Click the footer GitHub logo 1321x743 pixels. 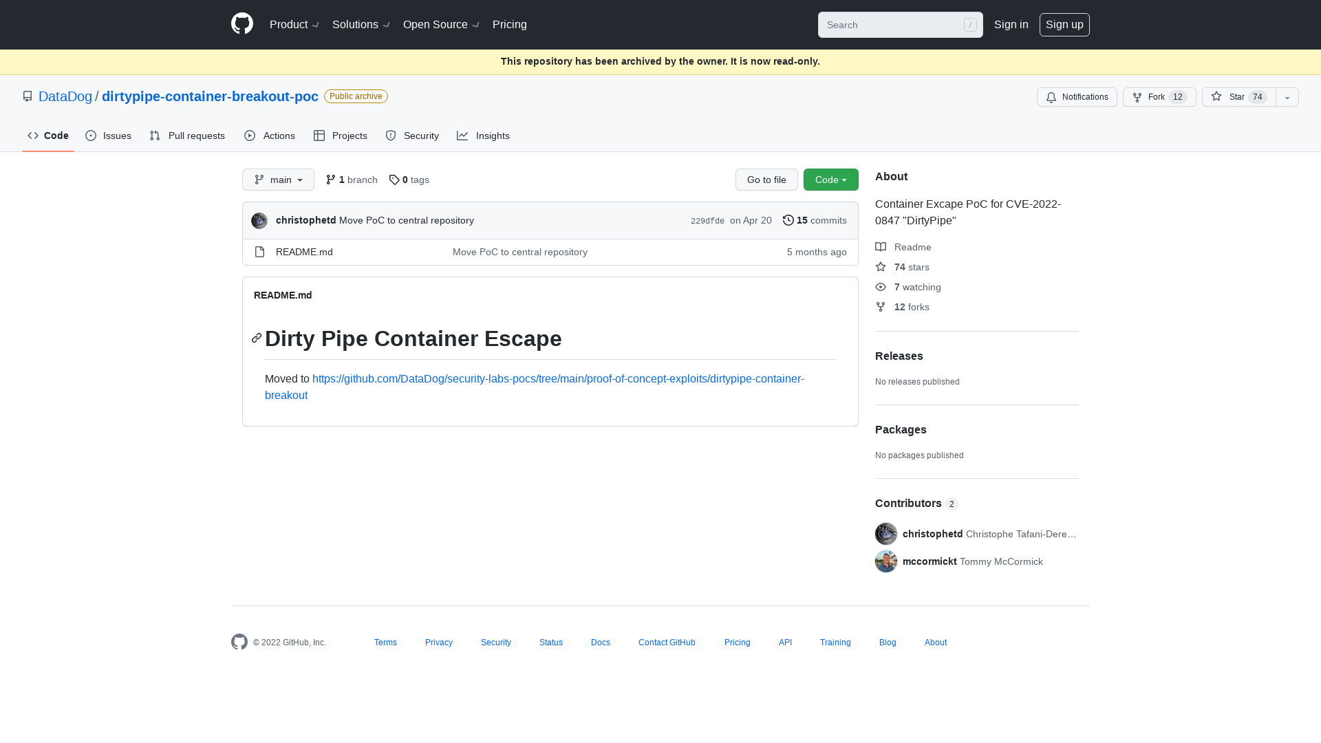tap(239, 642)
